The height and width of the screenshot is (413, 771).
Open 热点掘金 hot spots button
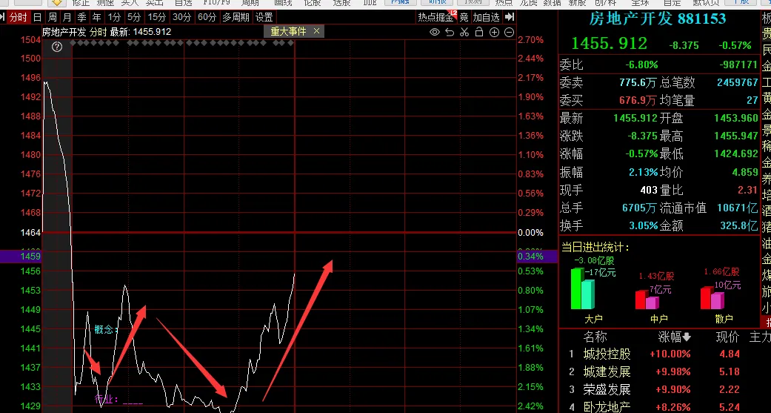pyautogui.click(x=435, y=18)
